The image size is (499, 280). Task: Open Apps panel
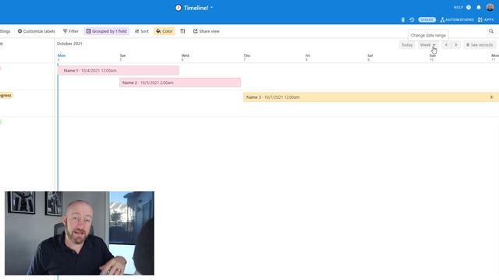coord(486,19)
